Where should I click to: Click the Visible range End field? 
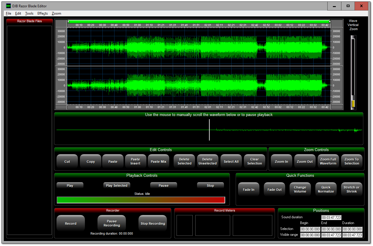point(331,235)
